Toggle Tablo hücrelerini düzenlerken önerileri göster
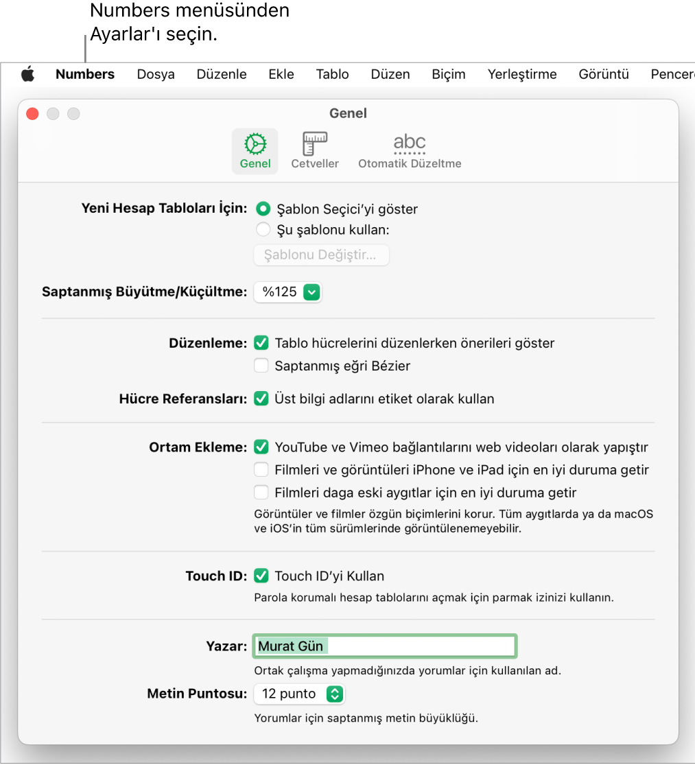 (261, 343)
